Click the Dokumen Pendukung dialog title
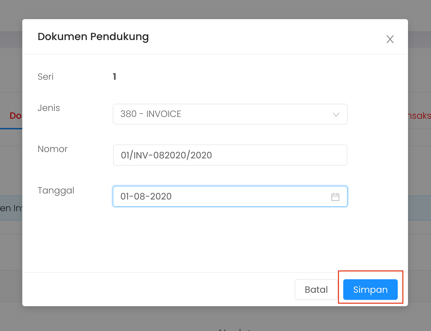 (93, 37)
